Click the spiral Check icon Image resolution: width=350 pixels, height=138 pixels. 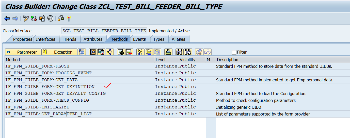pyautogui.click(x=51, y=18)
